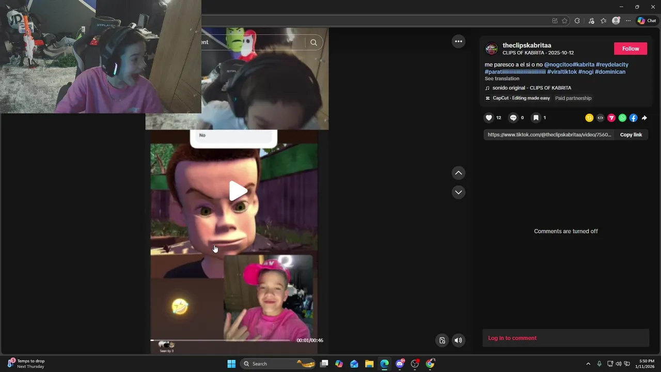Viewport: 661px width, 372px height.
Task: Toggle auto-scroll icon beside the volume button
Action: click(x=442, y=340)
